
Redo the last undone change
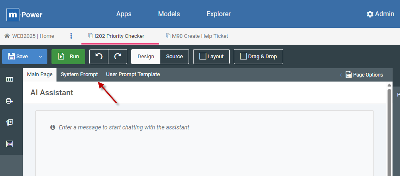pos(118,57)
